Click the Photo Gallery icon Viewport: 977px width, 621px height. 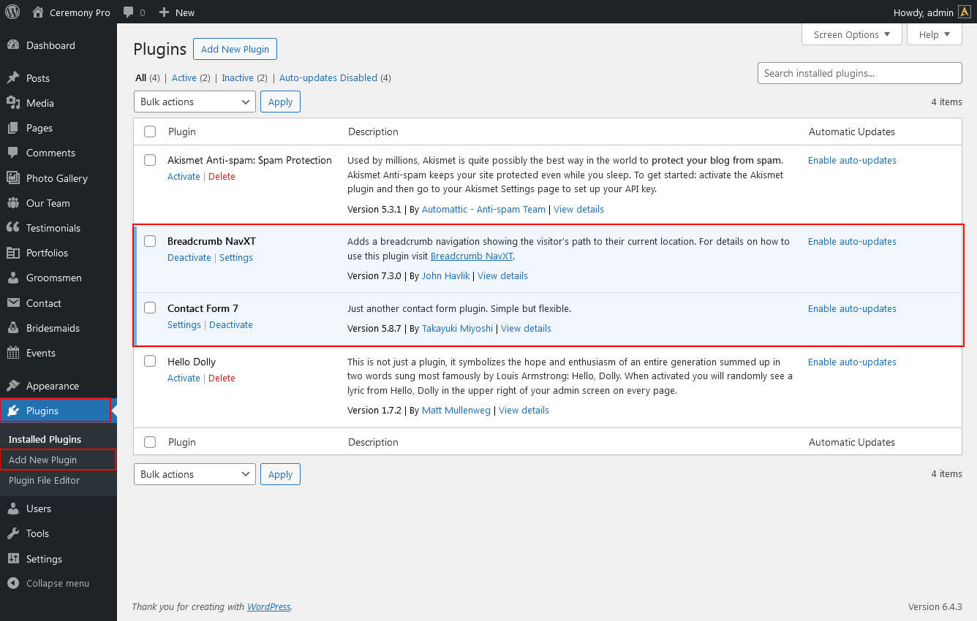(13, 178)
